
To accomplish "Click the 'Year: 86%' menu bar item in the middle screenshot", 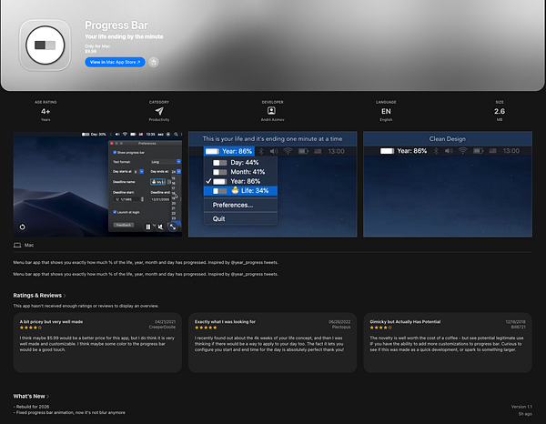I will coord(229,151).
